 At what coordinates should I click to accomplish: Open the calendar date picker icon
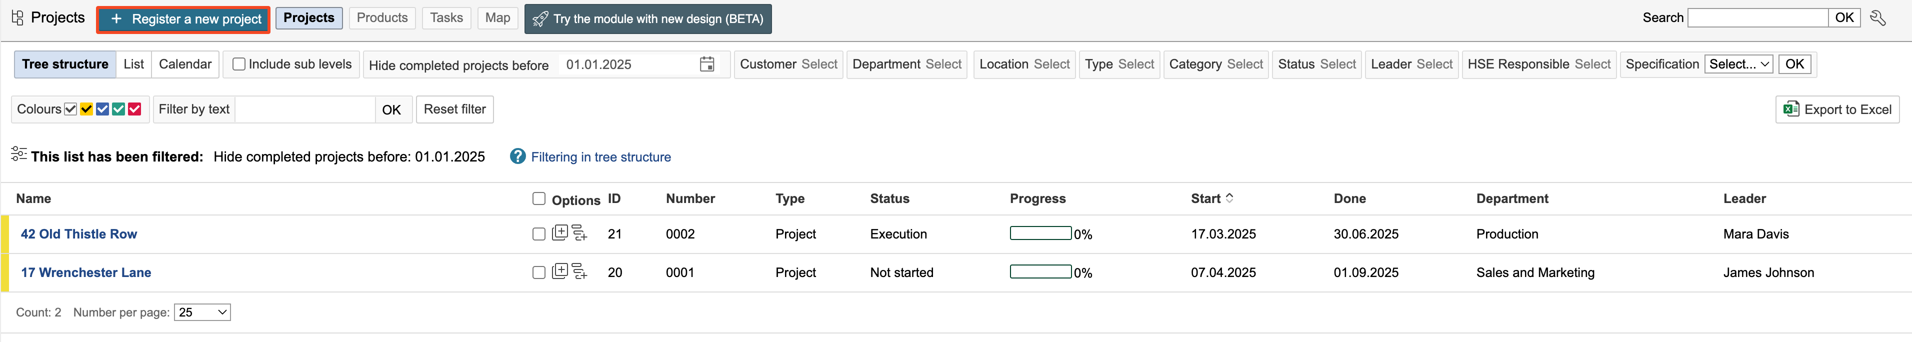[706, 64]
